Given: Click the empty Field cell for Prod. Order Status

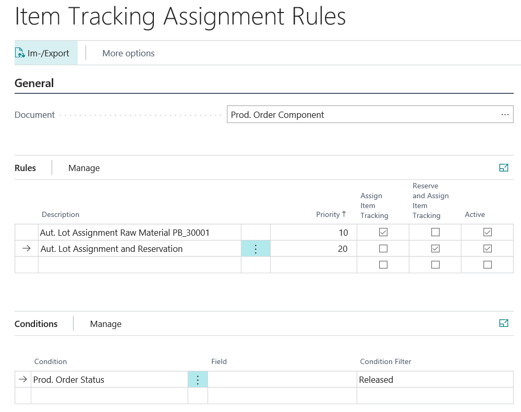Looking at the screenshot, I should (x=283, y=380).
